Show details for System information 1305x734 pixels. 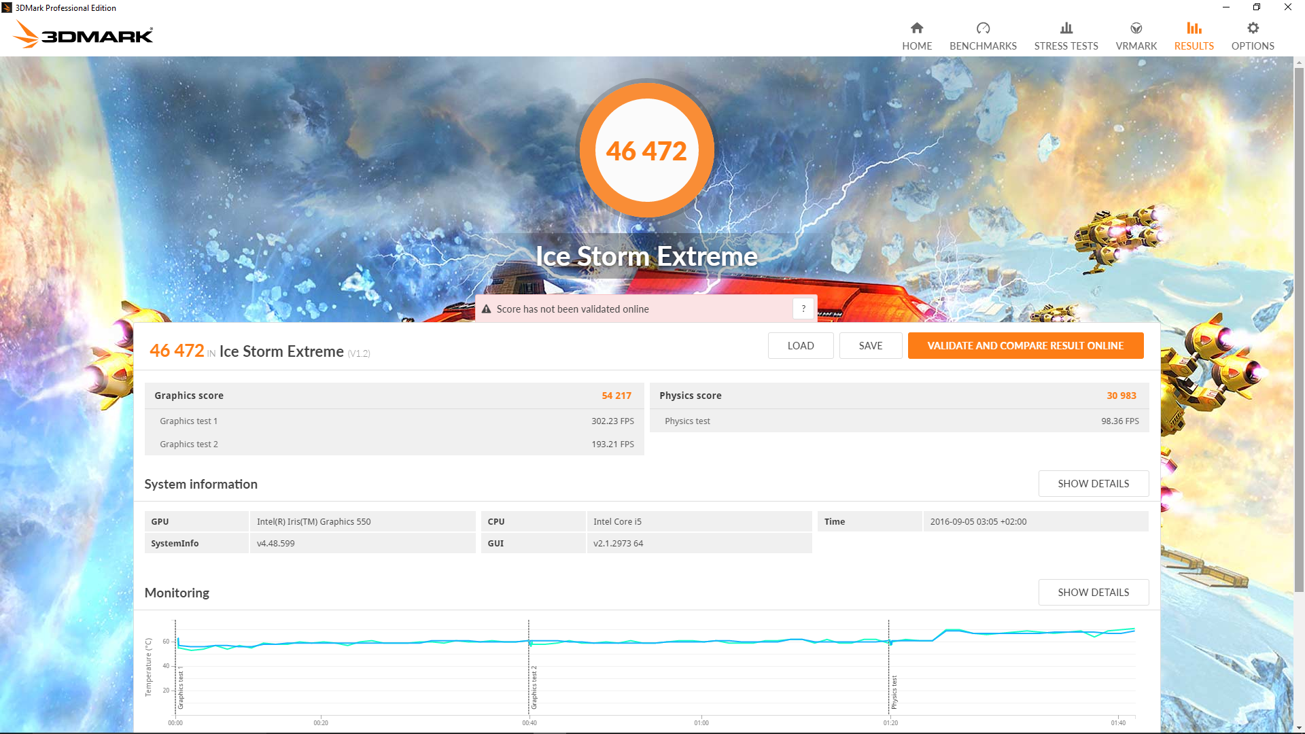click(1093, 484)
